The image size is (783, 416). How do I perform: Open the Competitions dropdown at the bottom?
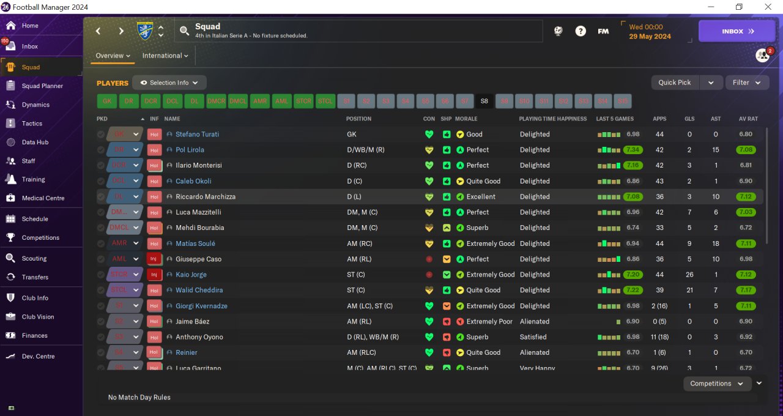717,384
